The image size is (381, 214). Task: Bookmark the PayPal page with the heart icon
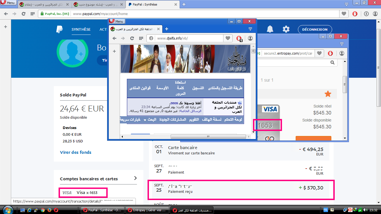tap(344, 14)
